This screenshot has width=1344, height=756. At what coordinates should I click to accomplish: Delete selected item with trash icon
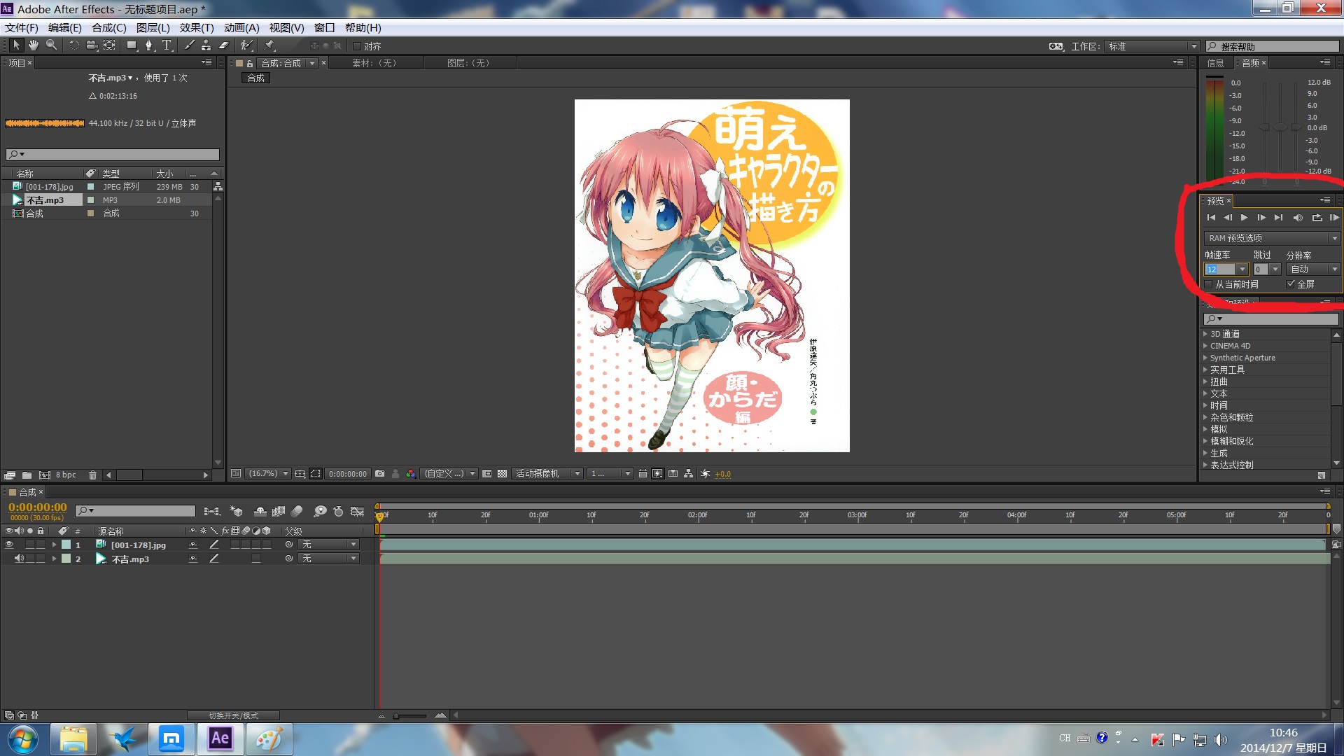(x=92, y=475)
